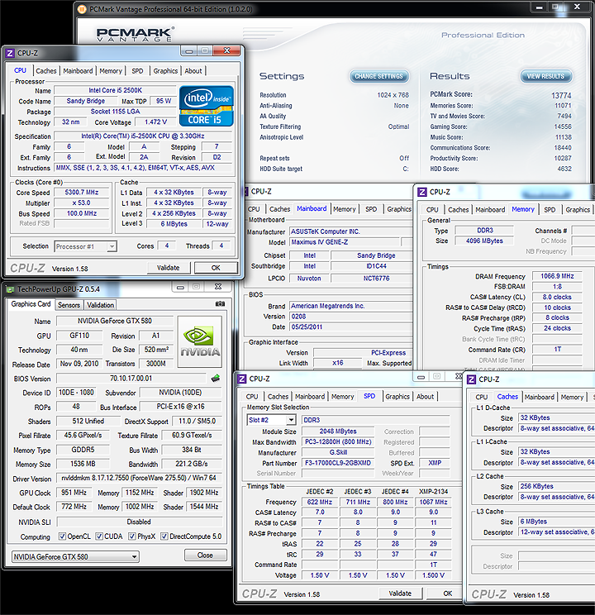
Task: Select the Graphics Card tab in GPU-Z
Action: 31,304
